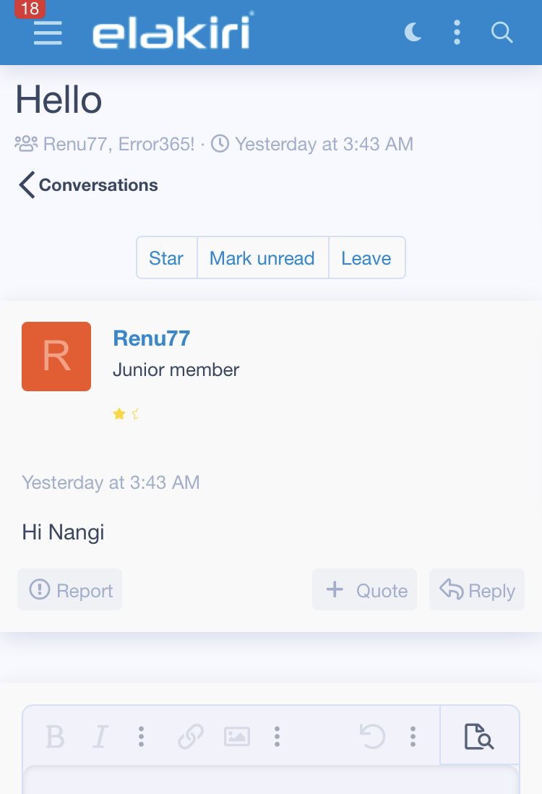
Task: Click the elakiri logo
Action: click(x=173, y=31)
